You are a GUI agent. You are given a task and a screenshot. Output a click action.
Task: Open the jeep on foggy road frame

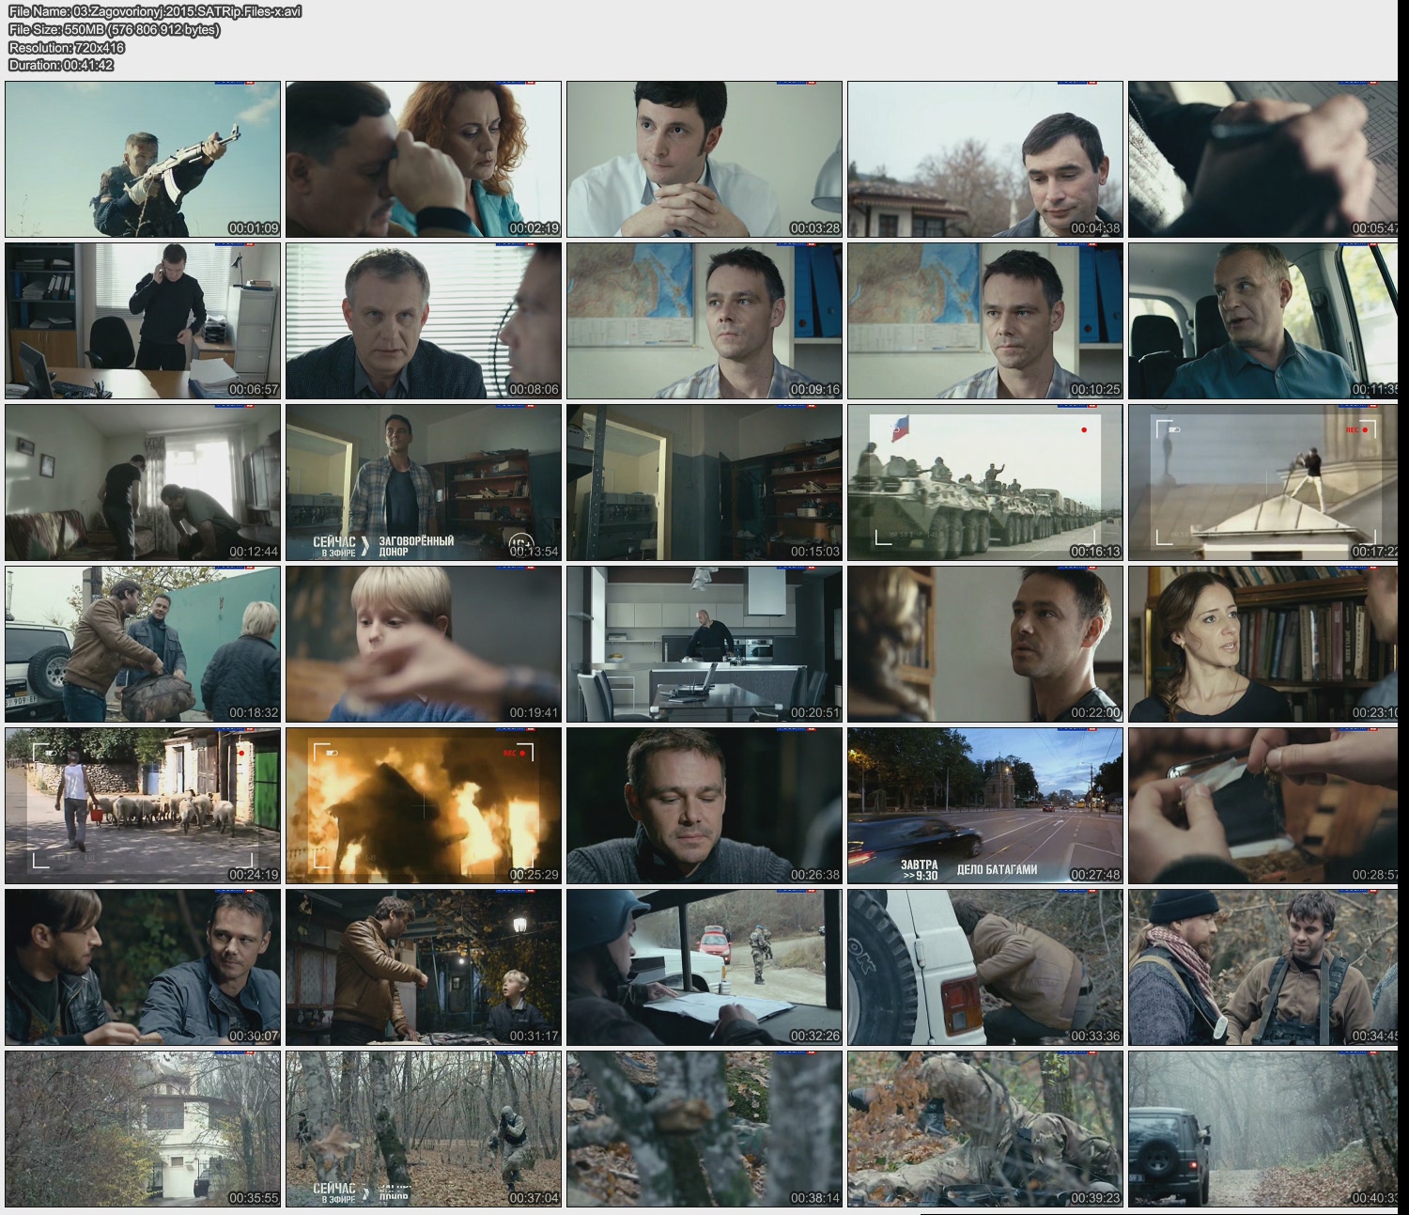1262,1129
